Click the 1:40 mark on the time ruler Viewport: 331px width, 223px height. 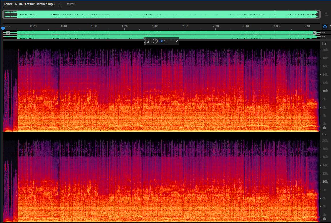155,26
